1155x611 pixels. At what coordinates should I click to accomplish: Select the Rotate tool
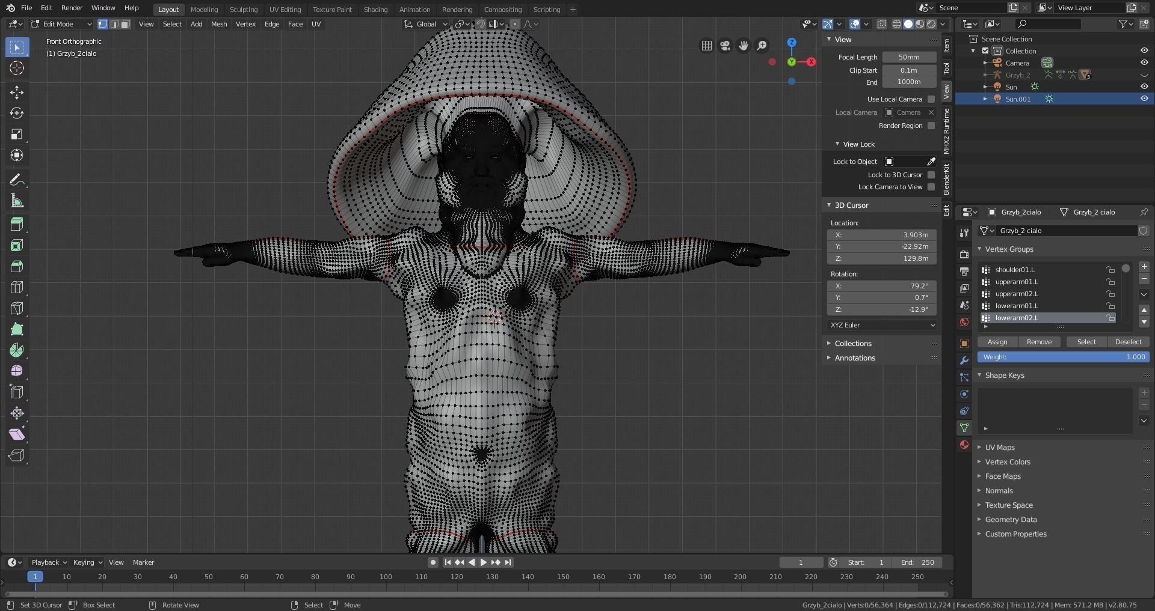(17, 113)
